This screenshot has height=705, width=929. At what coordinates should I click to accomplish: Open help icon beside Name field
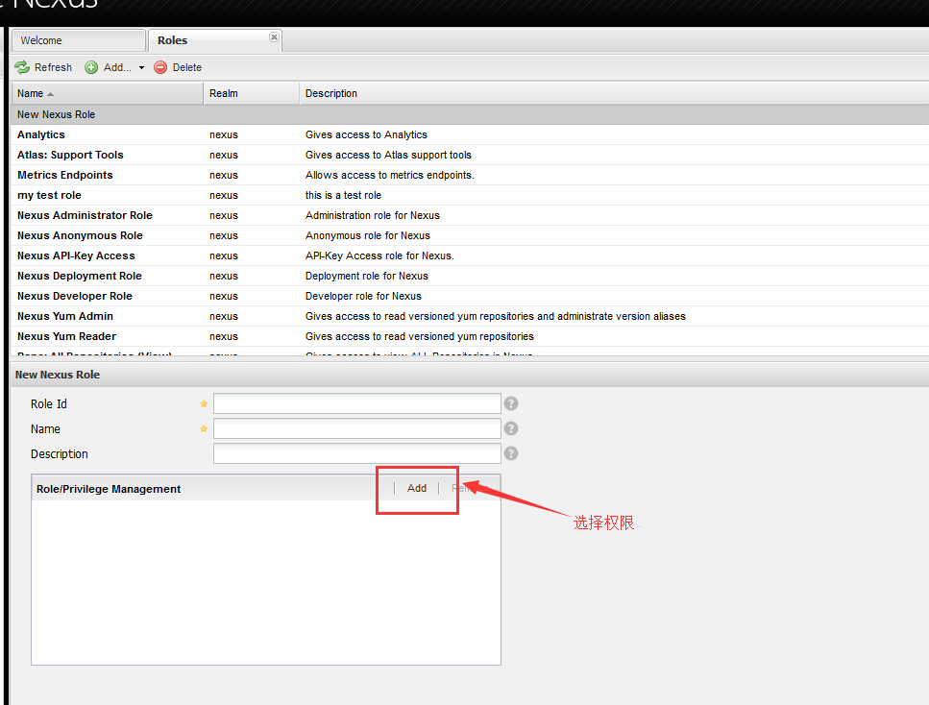coord(511,428)
